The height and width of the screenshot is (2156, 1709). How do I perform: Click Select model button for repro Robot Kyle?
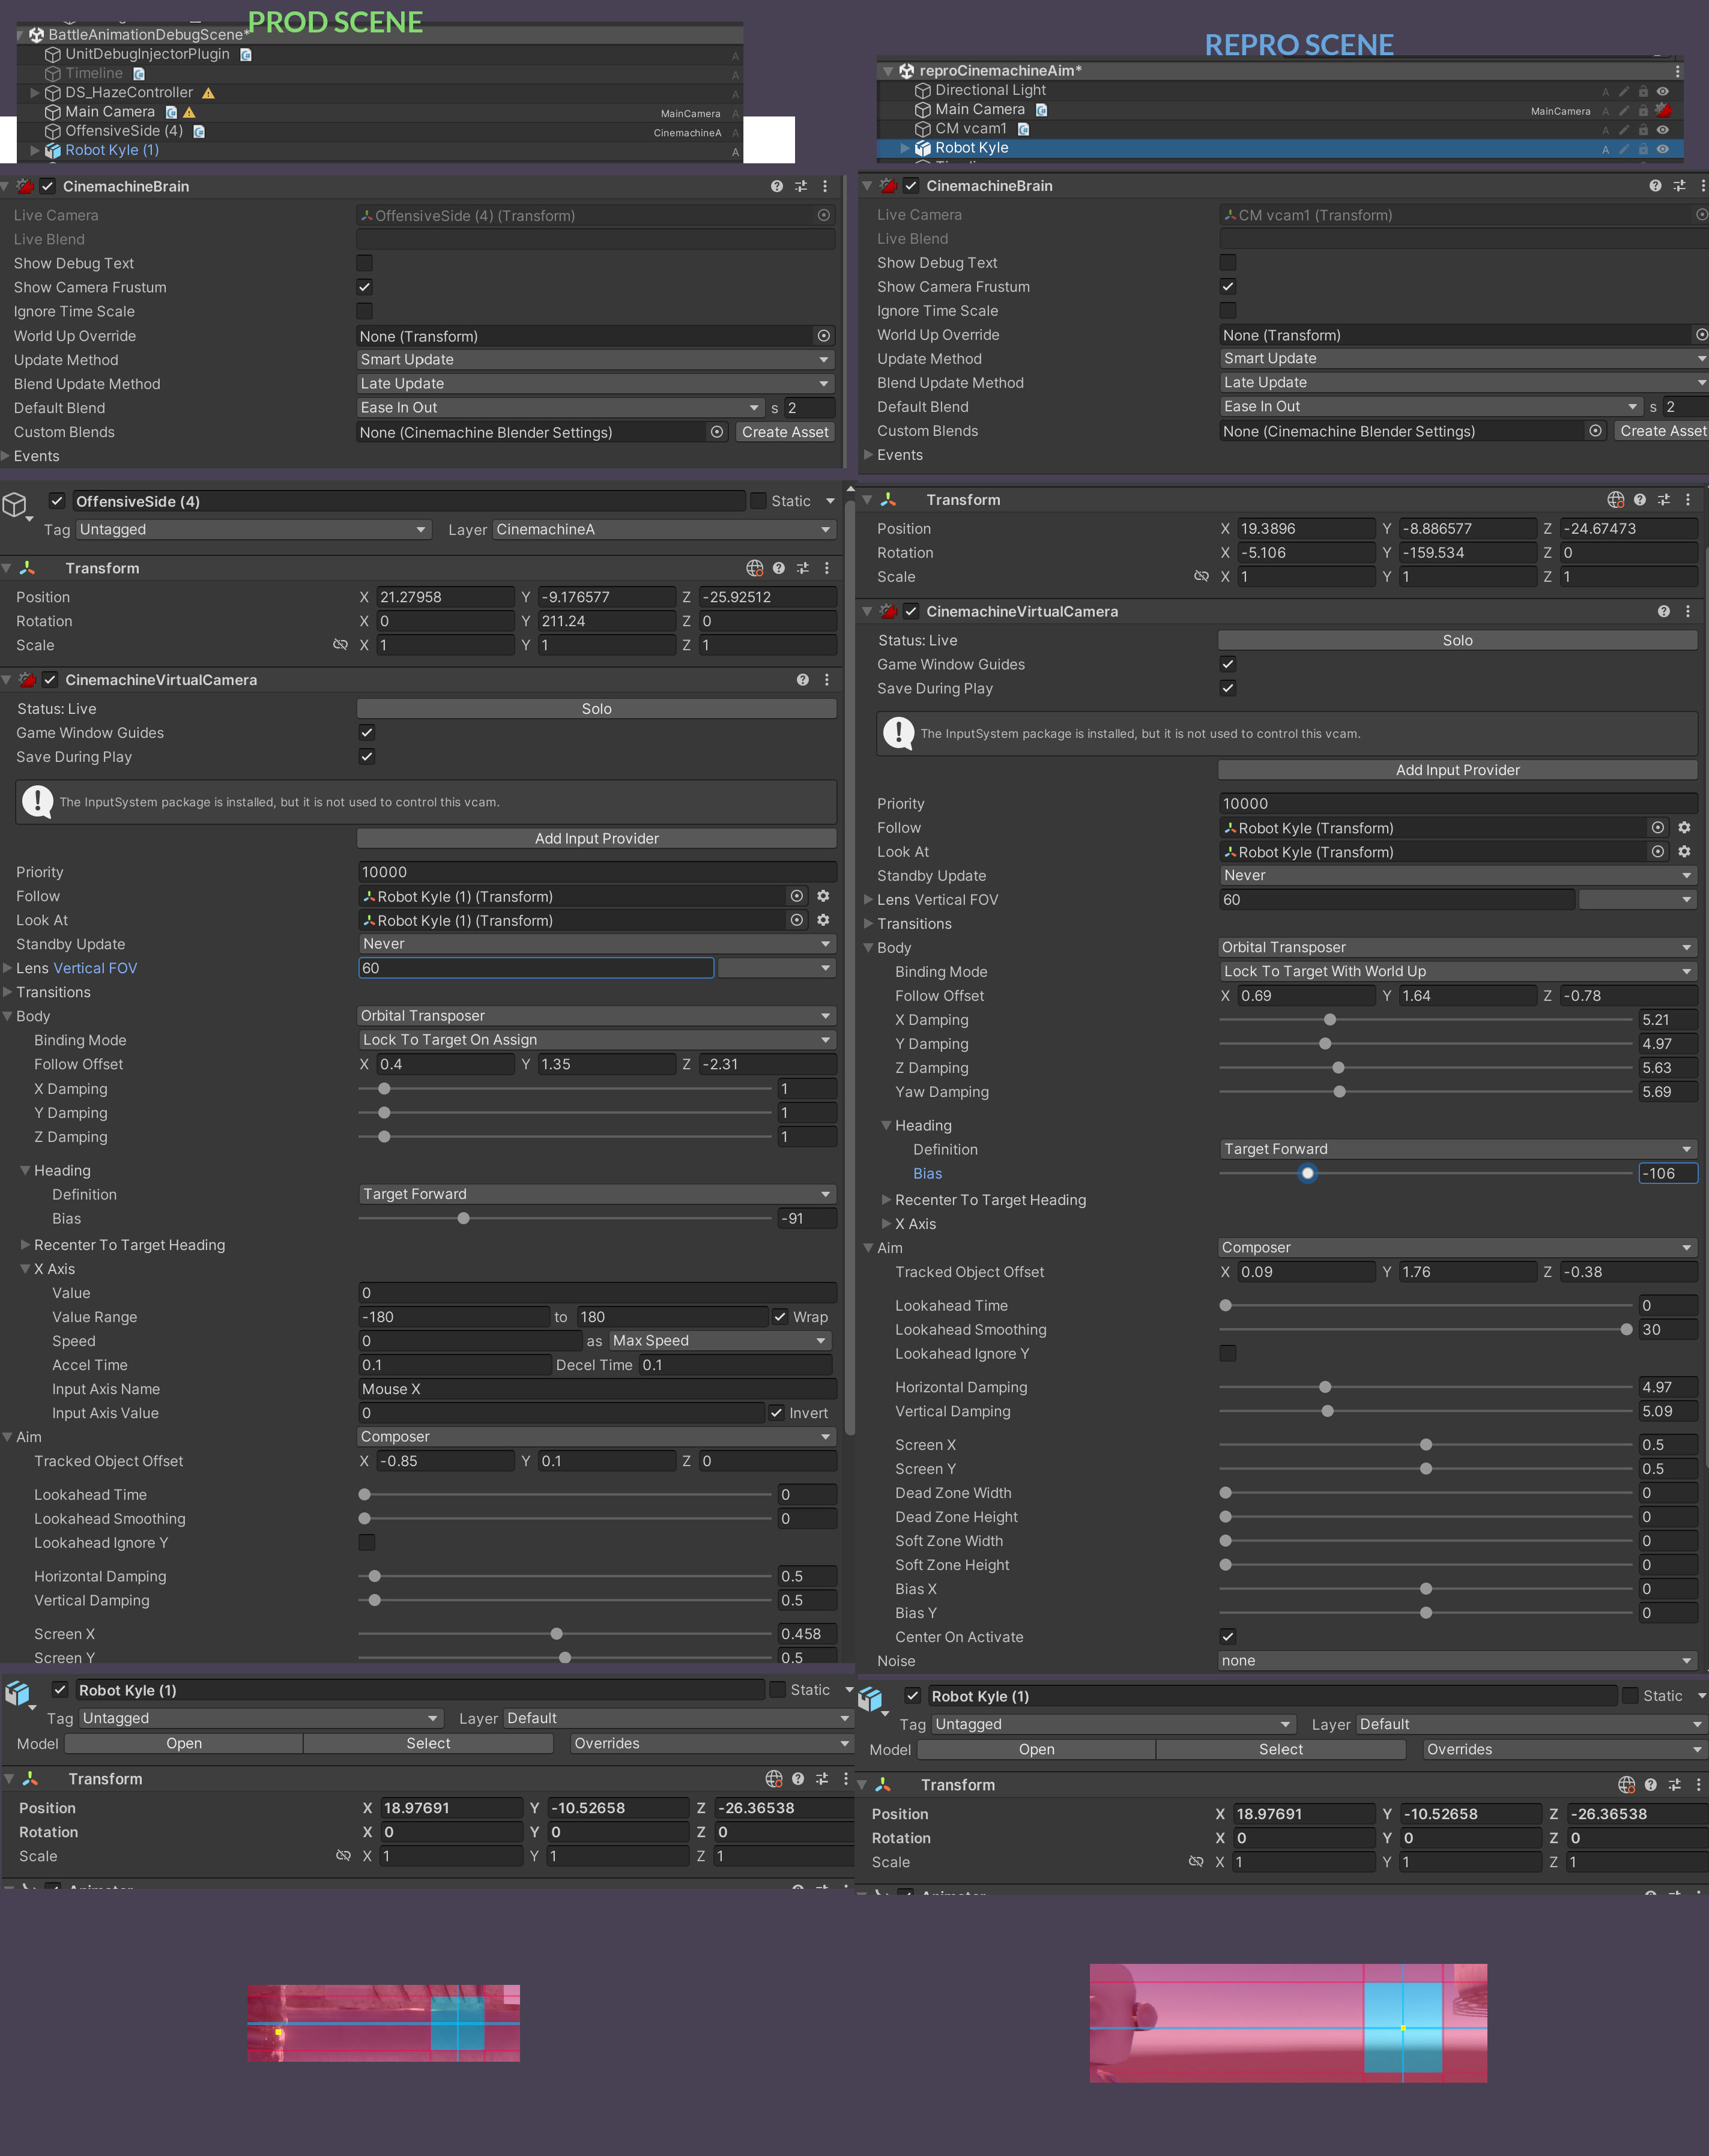(x=1281, y=1749)
